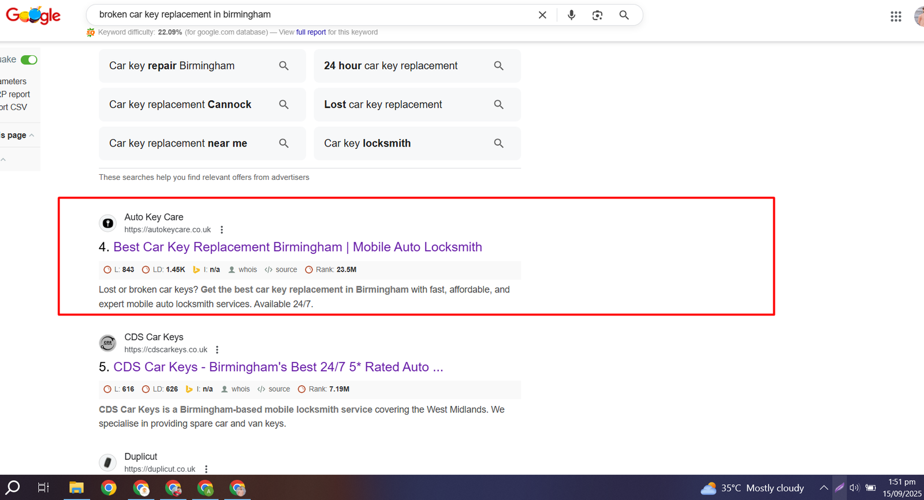Open File Explorer from the taskbar
924x500 pixels.
click(x=76, y=488)
